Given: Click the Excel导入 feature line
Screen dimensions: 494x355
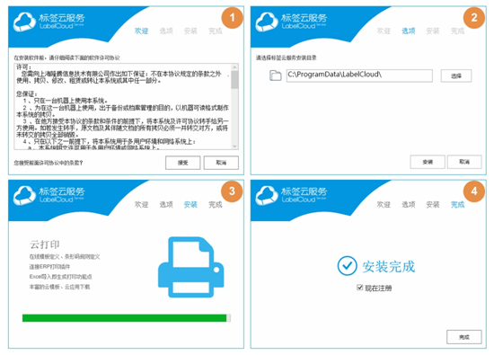Looking at the screenshot, I should [x=60, y=277].
